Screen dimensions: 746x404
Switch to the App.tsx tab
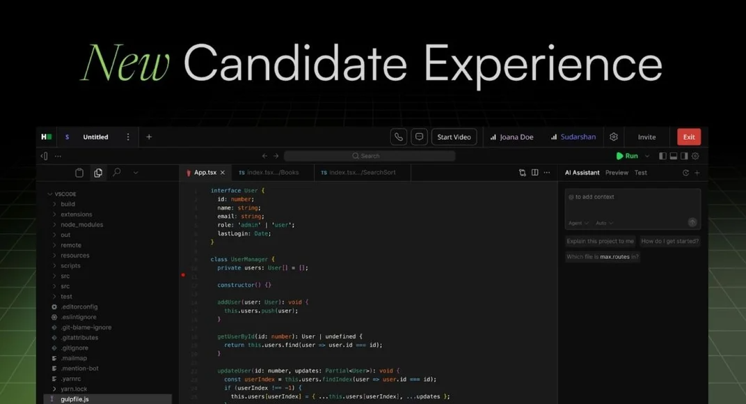coord(205,173)
